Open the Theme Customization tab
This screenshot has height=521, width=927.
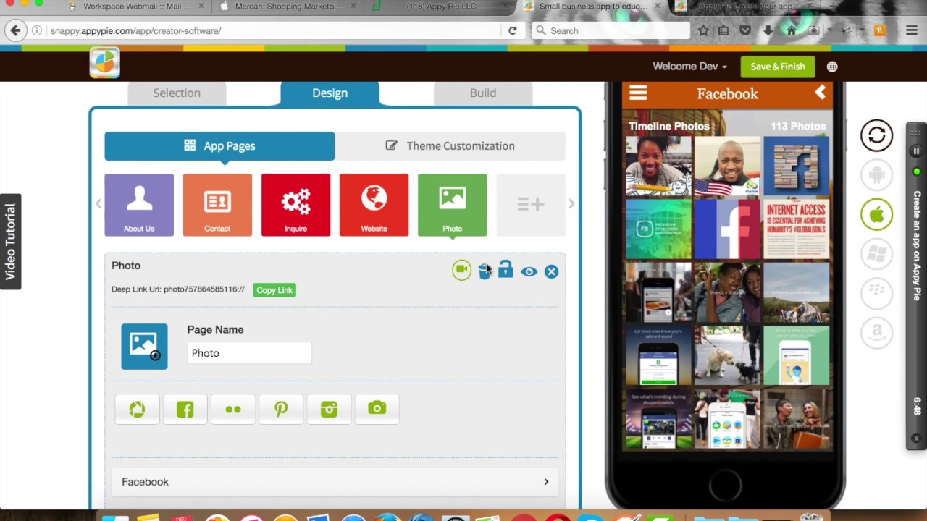[450, 145]
